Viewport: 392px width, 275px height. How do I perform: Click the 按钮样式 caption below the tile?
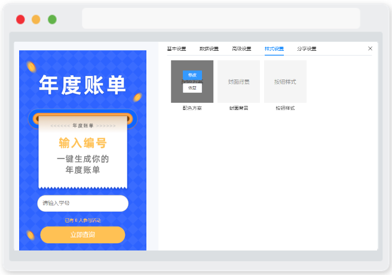pos(285,108)
